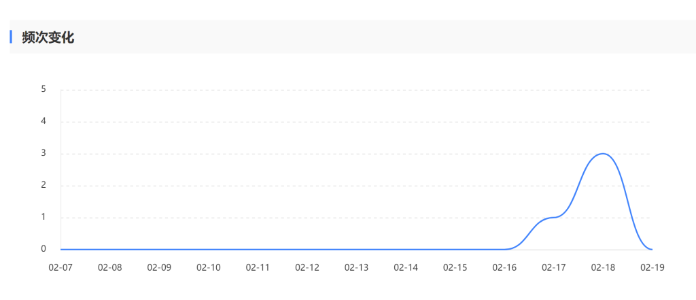Select the 02-13 date label
Image resolution: width=696 pixels, height=300 pixels.
[x=356, y=268]
